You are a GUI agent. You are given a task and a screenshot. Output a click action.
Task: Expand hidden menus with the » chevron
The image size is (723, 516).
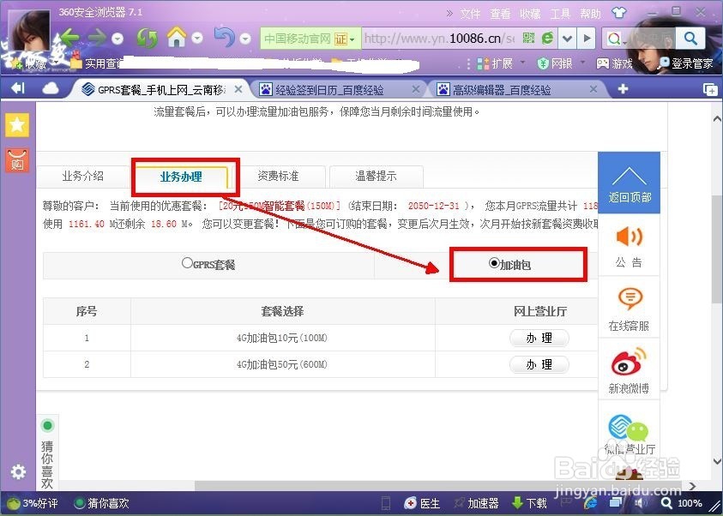pyautogui.click(x=449, y=14)
